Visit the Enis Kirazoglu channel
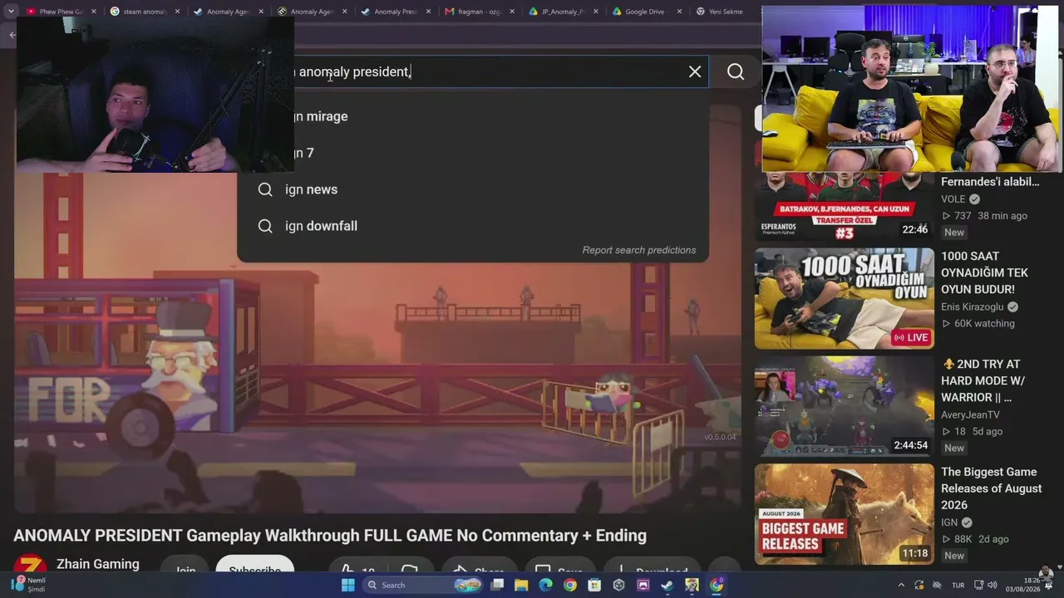Image resolution: width=1064 pixels, height=598 pixels. point(973,306)
